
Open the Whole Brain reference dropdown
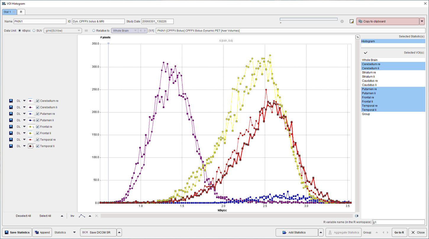(125, 30)
